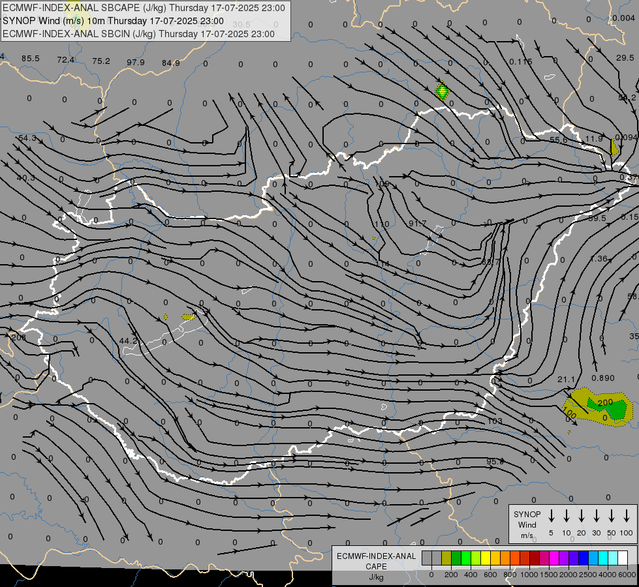This screenshot has width=639, height=587.
Task: Click the 1.36 value on the map
Action: point(599,259)
